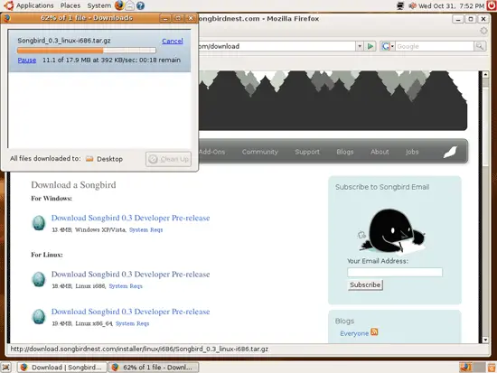Click the Subscribe button

[365, 284]
